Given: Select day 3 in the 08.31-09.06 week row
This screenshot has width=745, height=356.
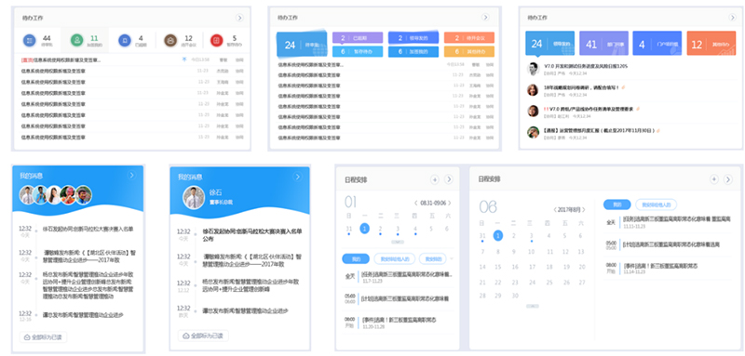Looking at the screenshot, I should (x=398, y=229).
